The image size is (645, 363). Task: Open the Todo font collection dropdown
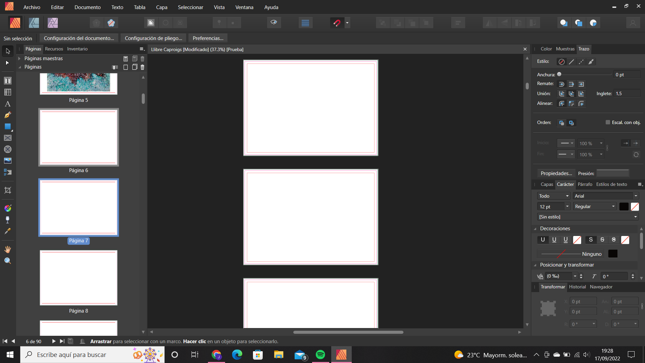554,196
